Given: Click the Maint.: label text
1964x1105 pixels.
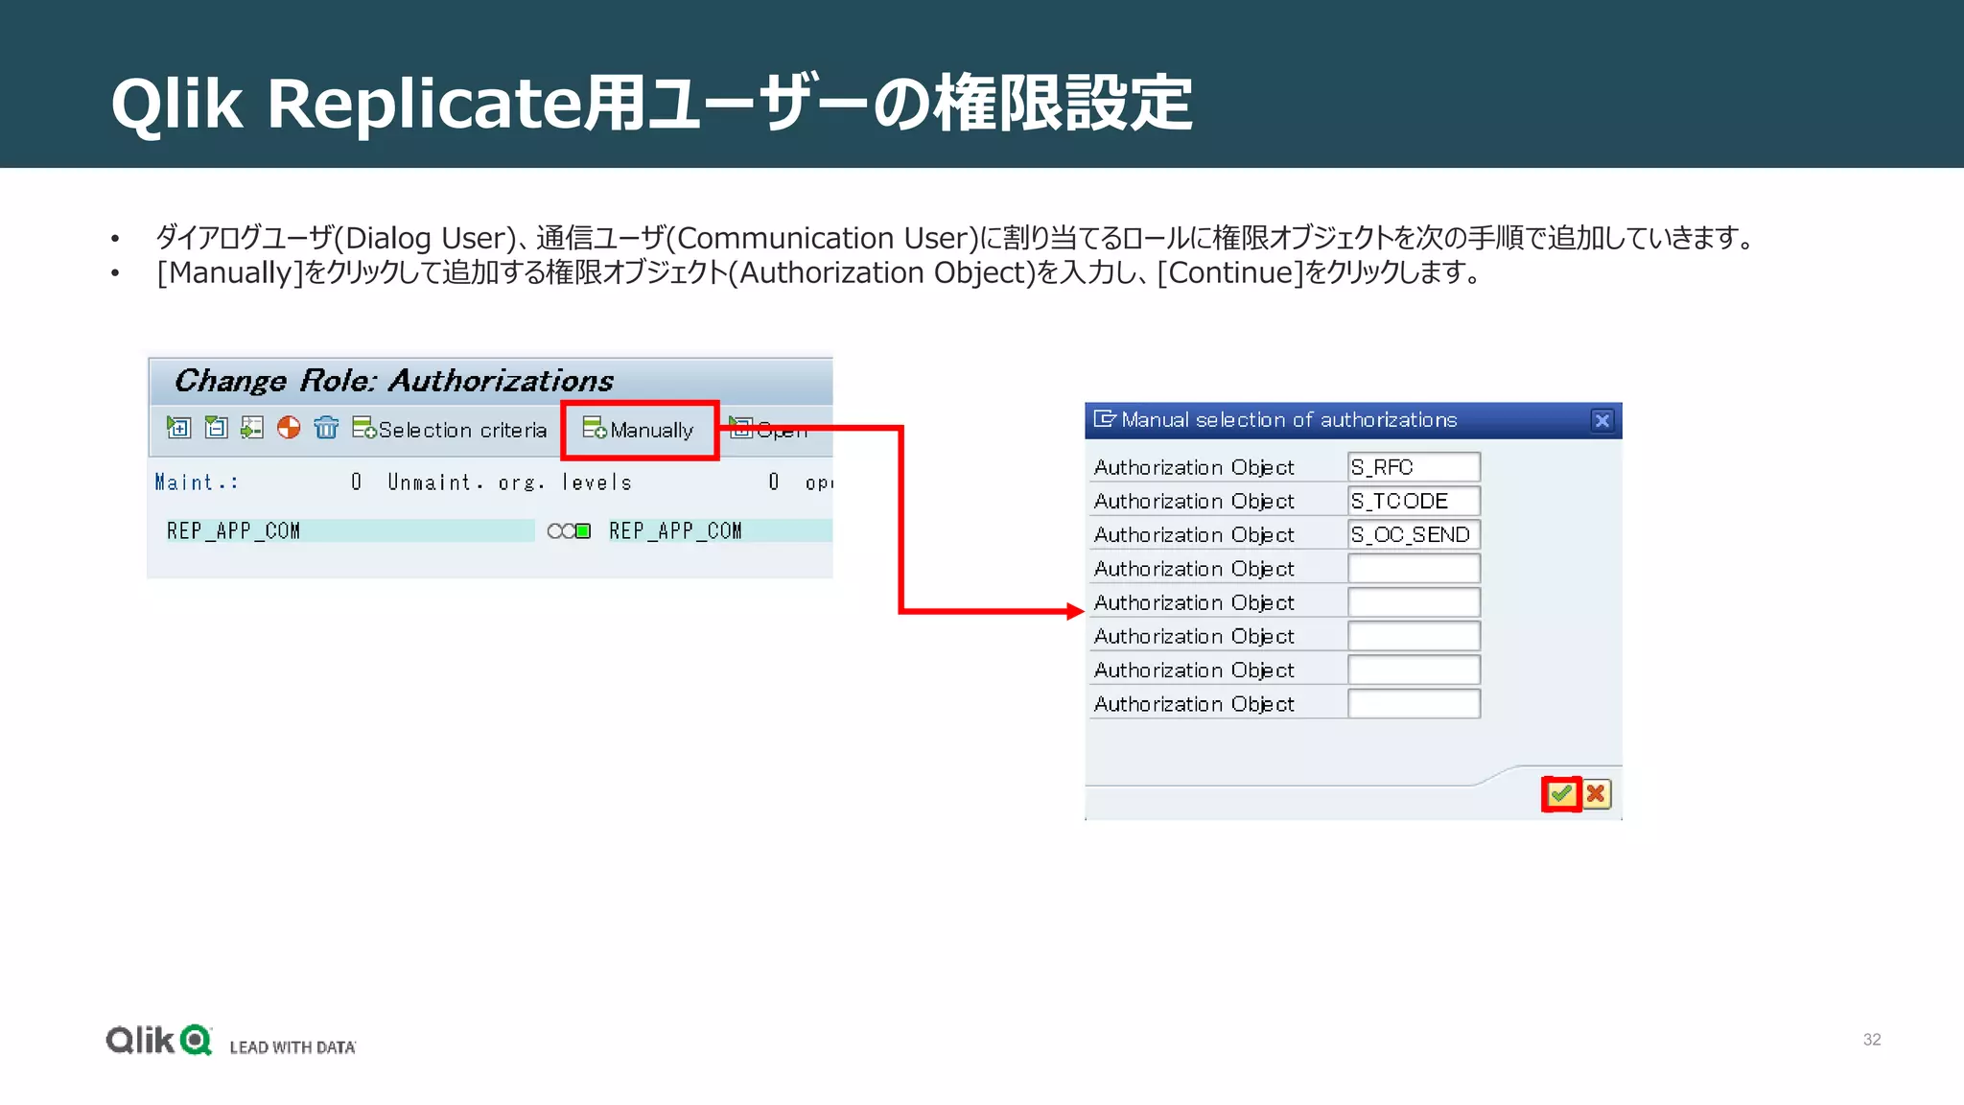Looking at the screenshot, I should (x=197, y=482).
